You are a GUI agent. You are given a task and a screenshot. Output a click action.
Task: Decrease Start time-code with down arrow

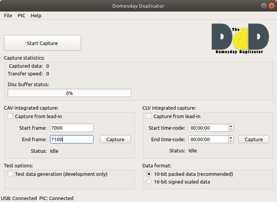(231, 130)
